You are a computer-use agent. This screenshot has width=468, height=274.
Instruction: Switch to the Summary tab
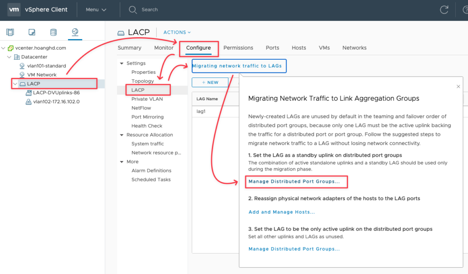tap(129, 48)
